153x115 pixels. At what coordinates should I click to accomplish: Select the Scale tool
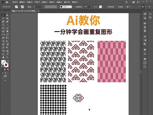pos(7,35)
